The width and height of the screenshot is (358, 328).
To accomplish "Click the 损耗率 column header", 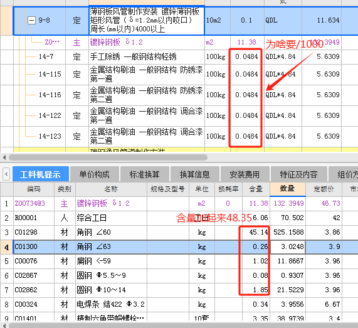I will (228, 189).
